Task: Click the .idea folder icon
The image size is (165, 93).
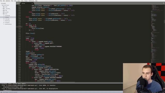Action: pyautogui.click(x=4, y=7)
